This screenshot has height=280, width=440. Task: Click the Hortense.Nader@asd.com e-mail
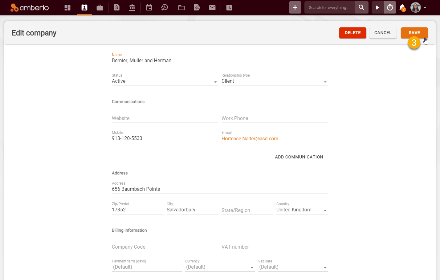250,139
